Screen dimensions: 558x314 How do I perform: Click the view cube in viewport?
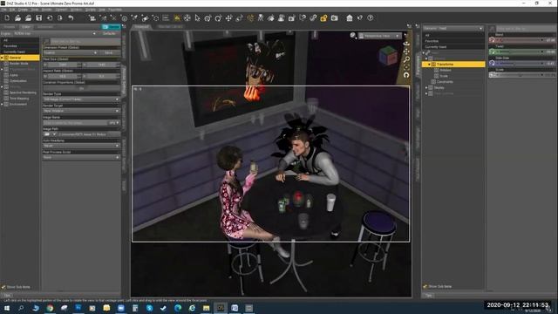click(x=388, y=55)
